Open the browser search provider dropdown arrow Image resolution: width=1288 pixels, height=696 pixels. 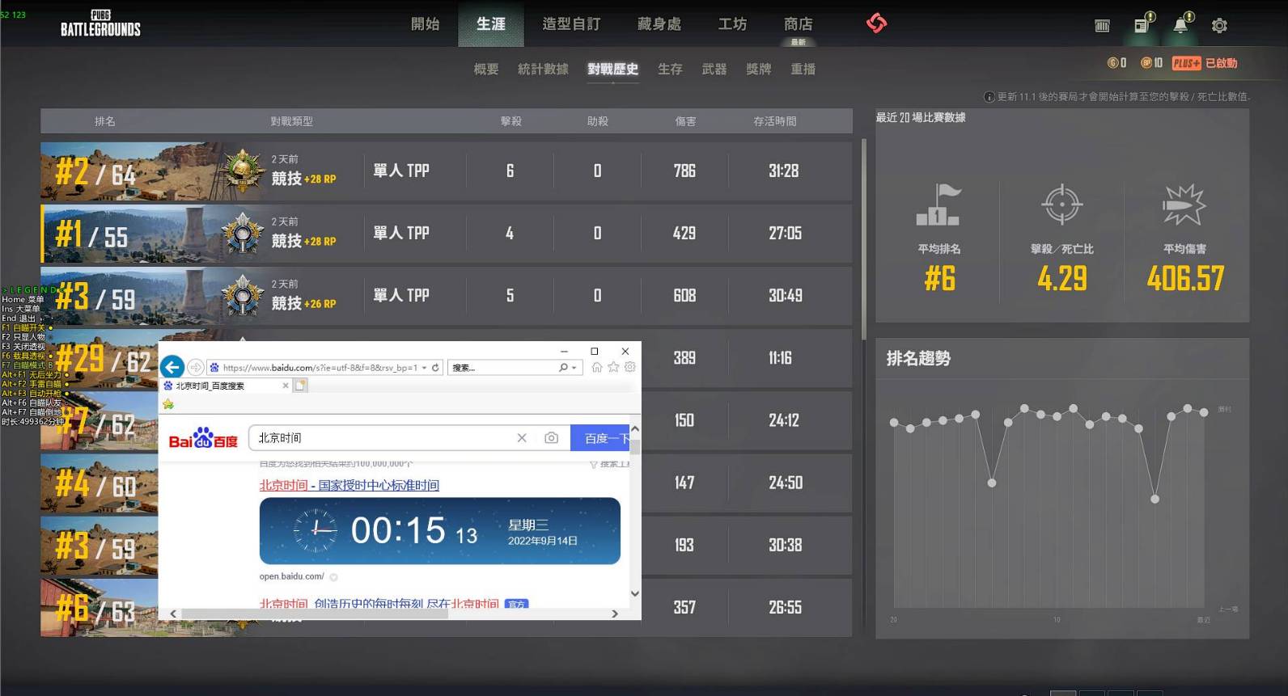(x=574, y=368)
